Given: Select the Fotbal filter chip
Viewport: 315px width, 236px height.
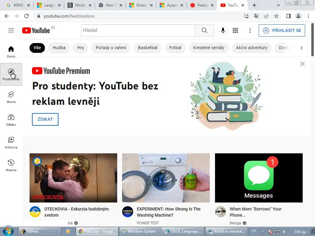Looking at the screenshot, I should point(175,48).
